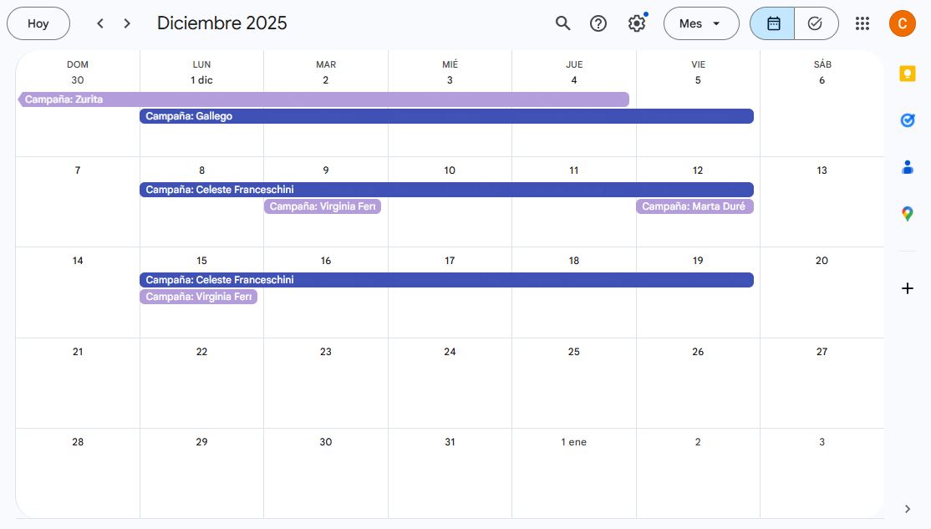Open the Mes view dropdown
The image size is (931, 529).
coord(701,23)
